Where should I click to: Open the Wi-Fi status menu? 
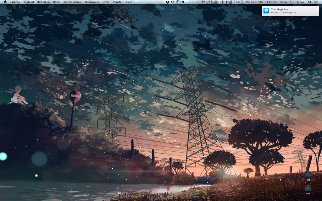pyautogui.click(x=203, y=2)
